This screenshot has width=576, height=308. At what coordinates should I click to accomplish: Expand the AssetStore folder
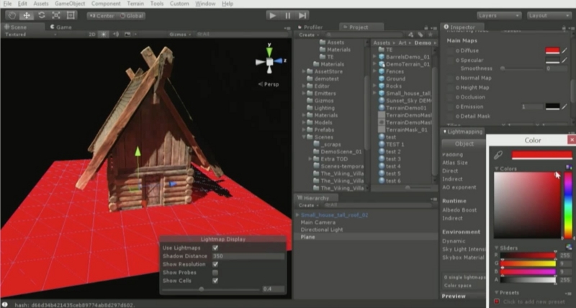pos(304,71)
